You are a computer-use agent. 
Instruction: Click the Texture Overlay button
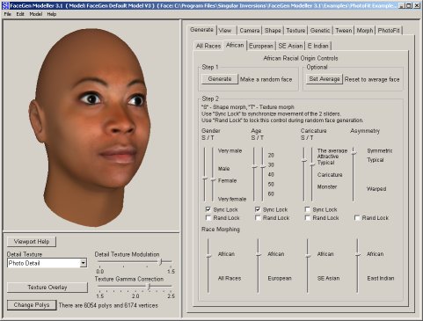coord(47,288)
